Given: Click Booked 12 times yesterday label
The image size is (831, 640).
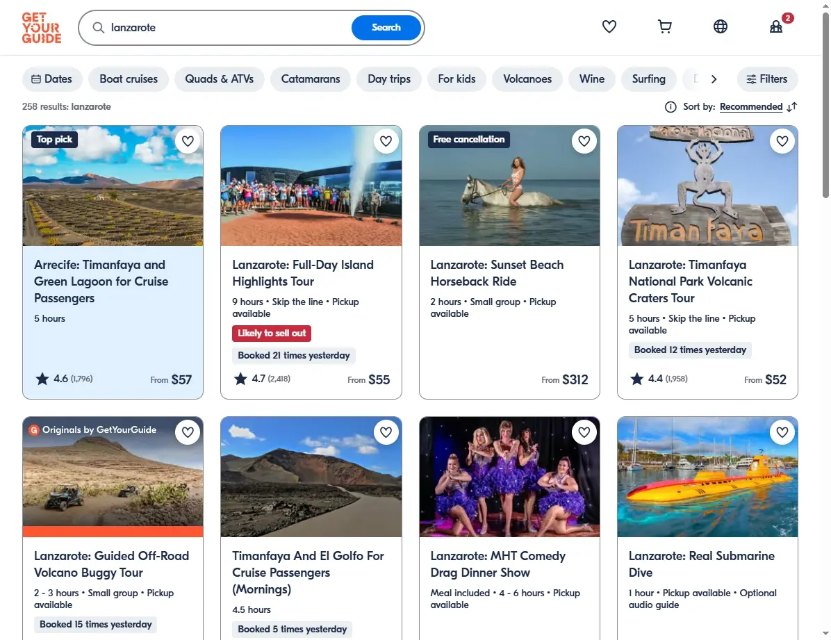Looking at the screenshot, I should 690,350.
